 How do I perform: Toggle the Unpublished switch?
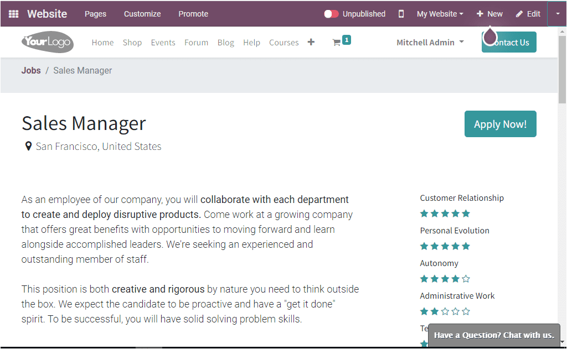(331, 14)
